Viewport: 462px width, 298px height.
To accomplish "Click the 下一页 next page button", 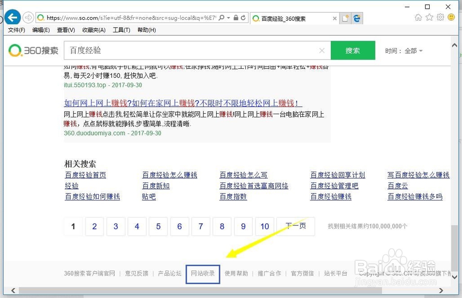I will pyautogui.click(x=296, y=226).
